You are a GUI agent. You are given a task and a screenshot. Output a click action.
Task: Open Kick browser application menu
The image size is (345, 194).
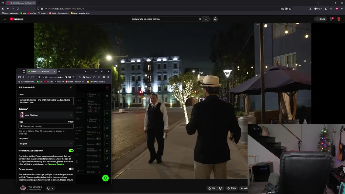pos(108,77)
